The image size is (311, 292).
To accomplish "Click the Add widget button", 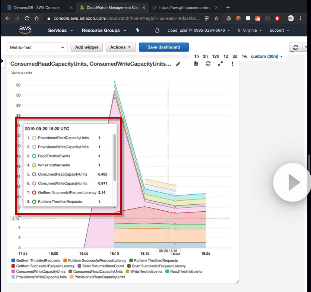I will (86, 47).
